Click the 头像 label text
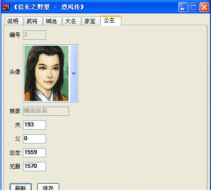The height and width of the screenshot is (191, 211). click(15, 72)
